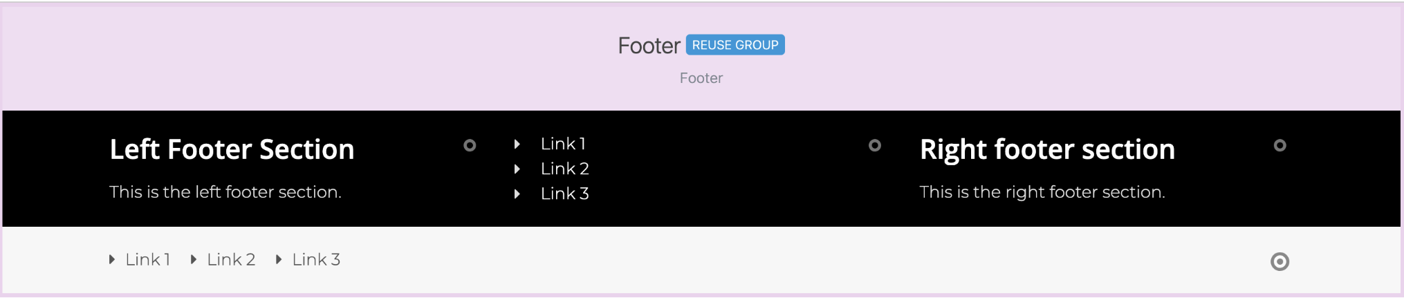Open Link 2 in the black footer section
This screenshot has width=1404, height=300.
coord(564,169)
